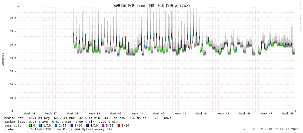Screen dimensions: 303x133
Task: Select the Week 43 time axis label
Action: (180, 114)
